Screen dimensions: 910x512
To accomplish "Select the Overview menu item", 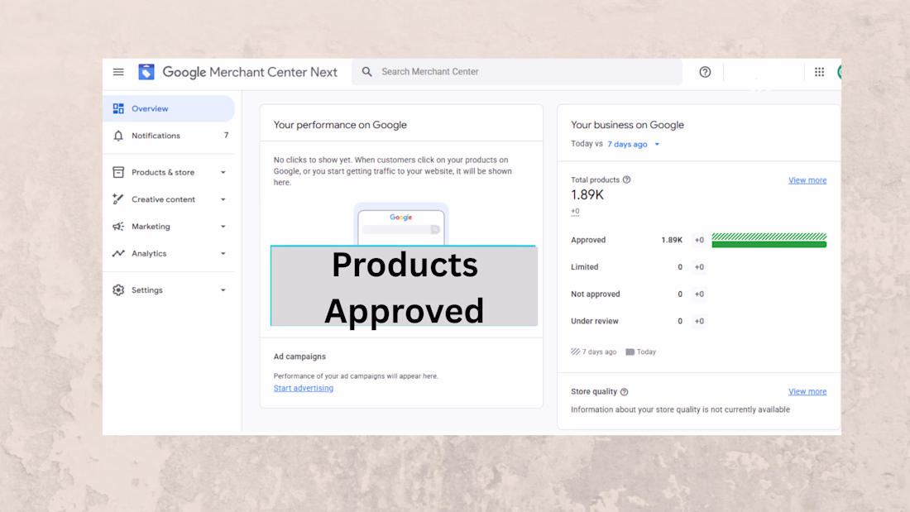I will (x=169, y=108).
